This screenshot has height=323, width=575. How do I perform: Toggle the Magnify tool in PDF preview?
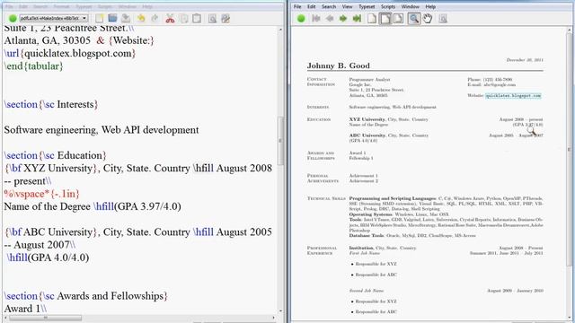coord(414,18)
